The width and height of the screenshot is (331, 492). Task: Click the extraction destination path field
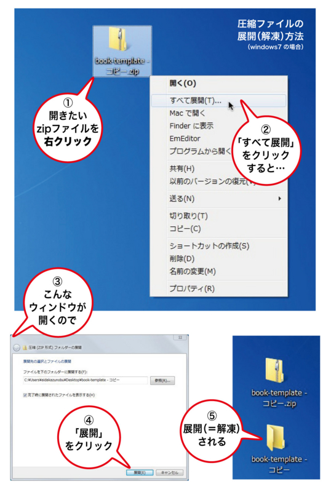(85, 380)
